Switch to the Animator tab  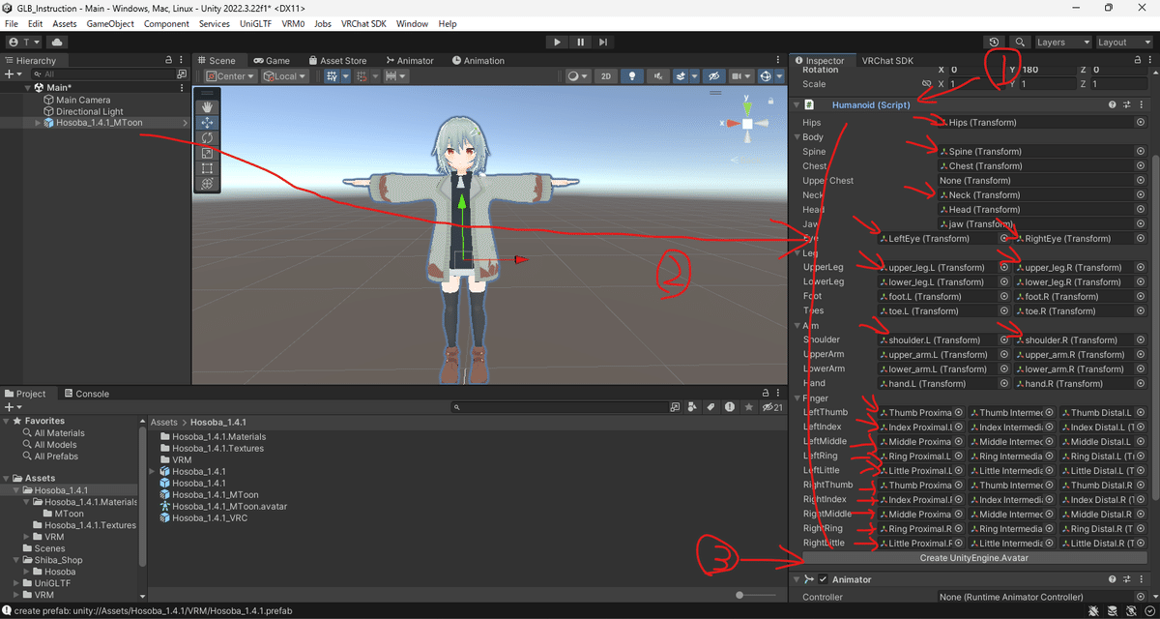[410, 60]
